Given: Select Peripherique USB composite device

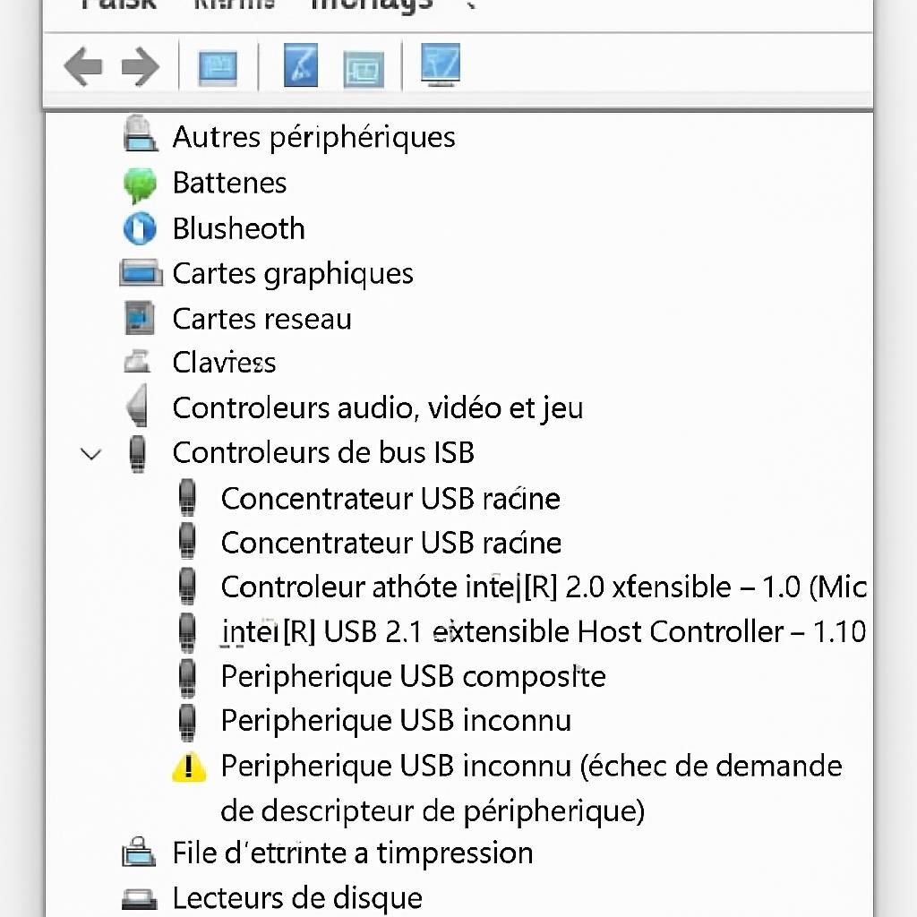Looking at the screenshot, I should click(x=413, y=676).
